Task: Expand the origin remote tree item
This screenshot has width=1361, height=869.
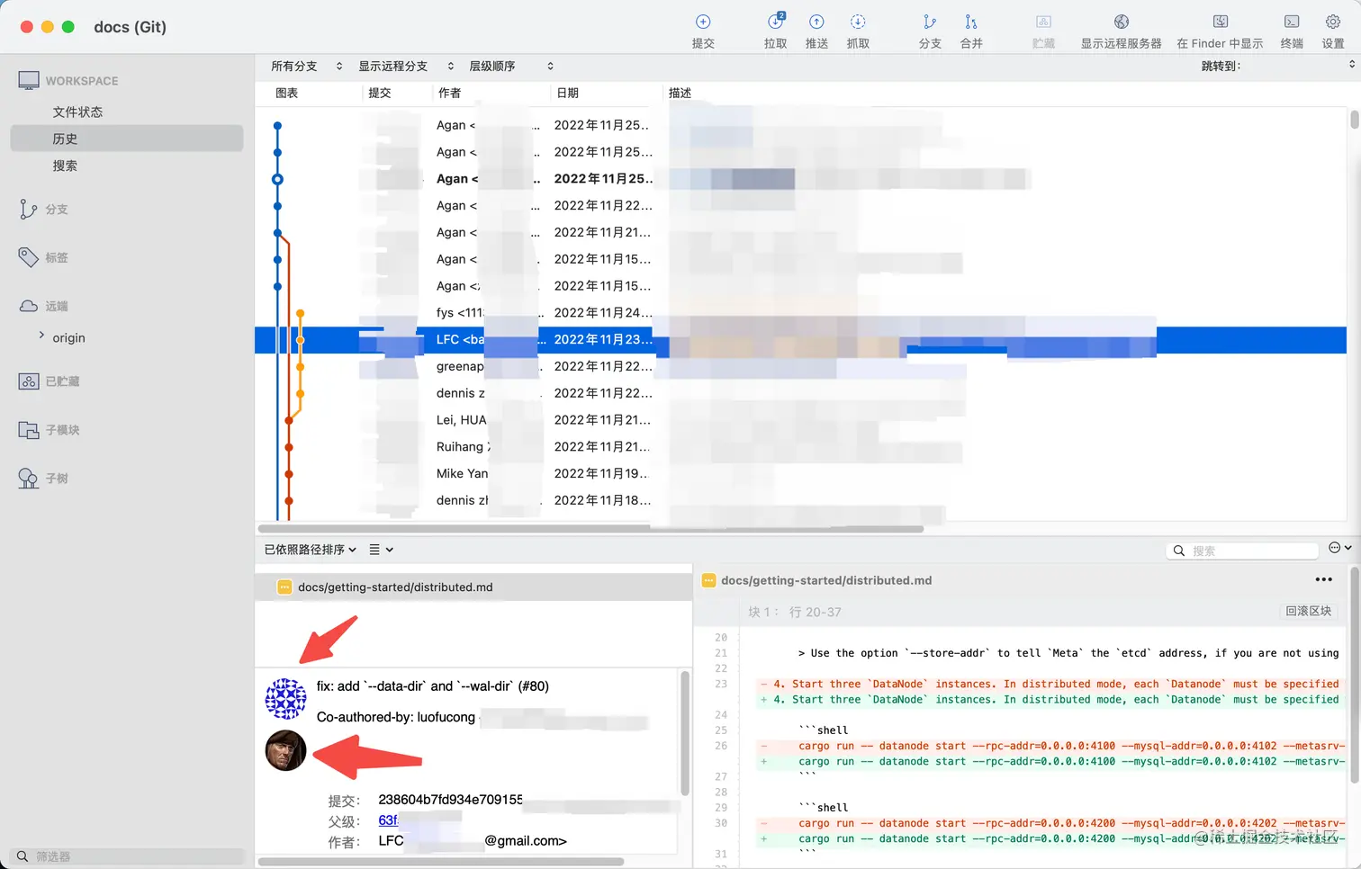Action: coord(41,336)
